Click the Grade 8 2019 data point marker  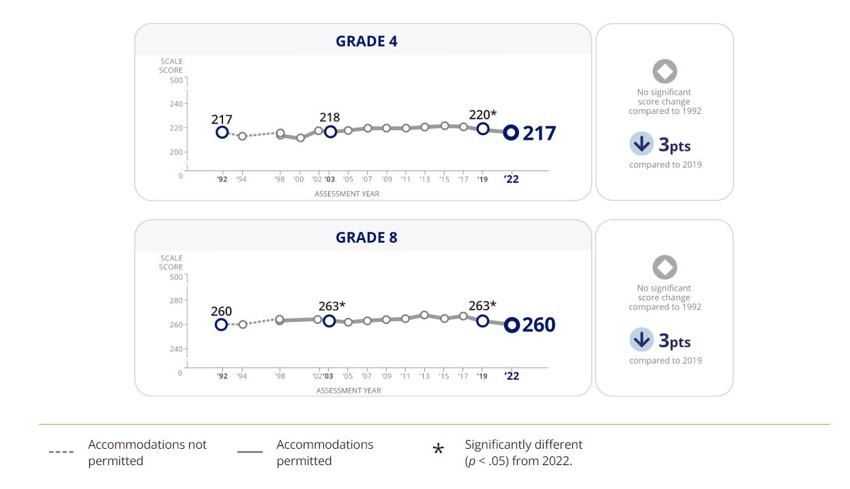pyautogui.click(x=482, y=321)
